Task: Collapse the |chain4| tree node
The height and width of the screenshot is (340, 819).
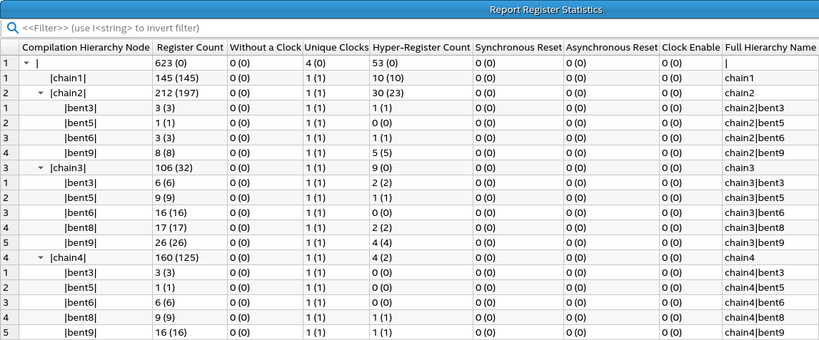Action: (41, 257)
